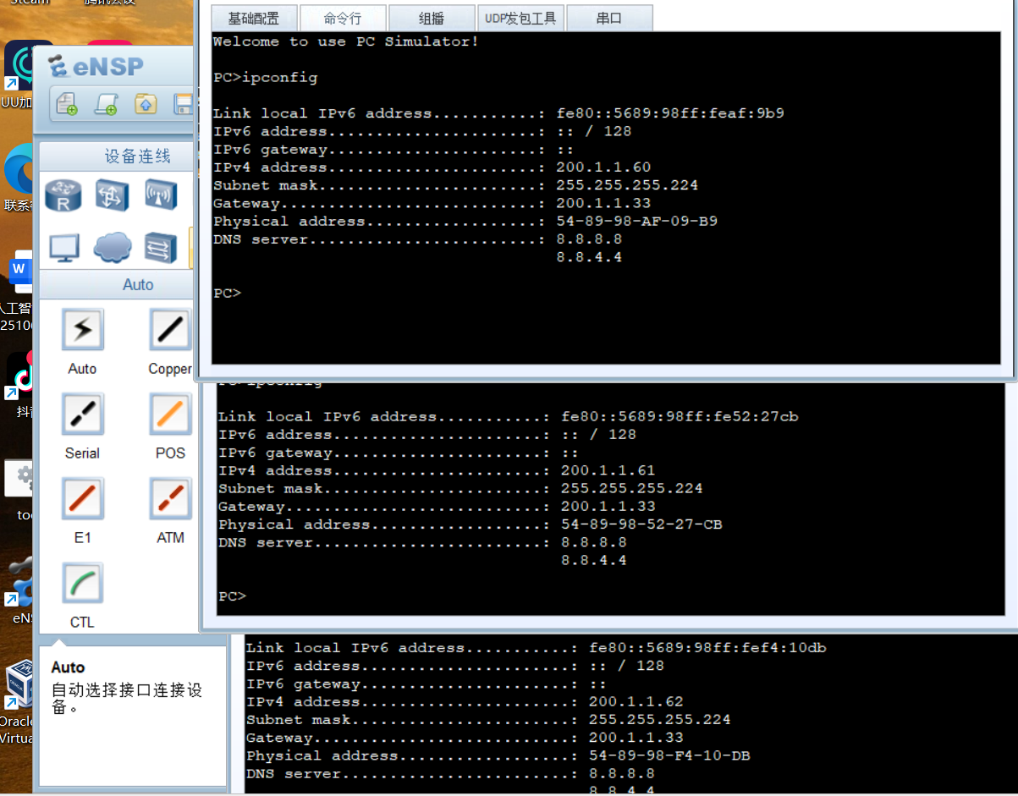The image size is (1018, 796).
Task: Click link-local address fe80::5689:98ff:fef4:10db
Action: click(707, 648)
